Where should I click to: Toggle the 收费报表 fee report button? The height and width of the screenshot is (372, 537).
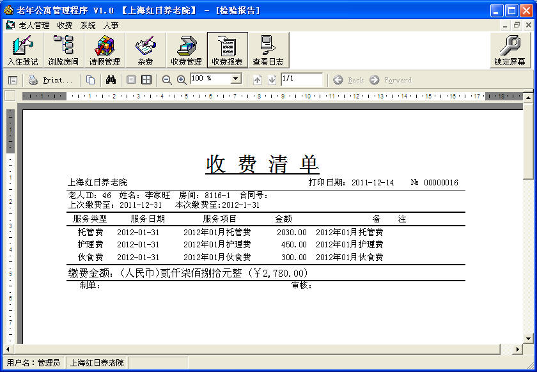[x=227, y=50]
